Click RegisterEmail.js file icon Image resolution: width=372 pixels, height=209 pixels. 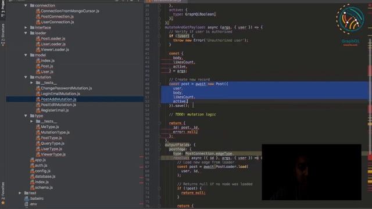tap(38, 110)
